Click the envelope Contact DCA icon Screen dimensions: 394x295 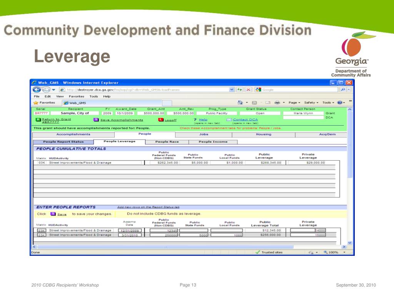(x=229, y=120)
